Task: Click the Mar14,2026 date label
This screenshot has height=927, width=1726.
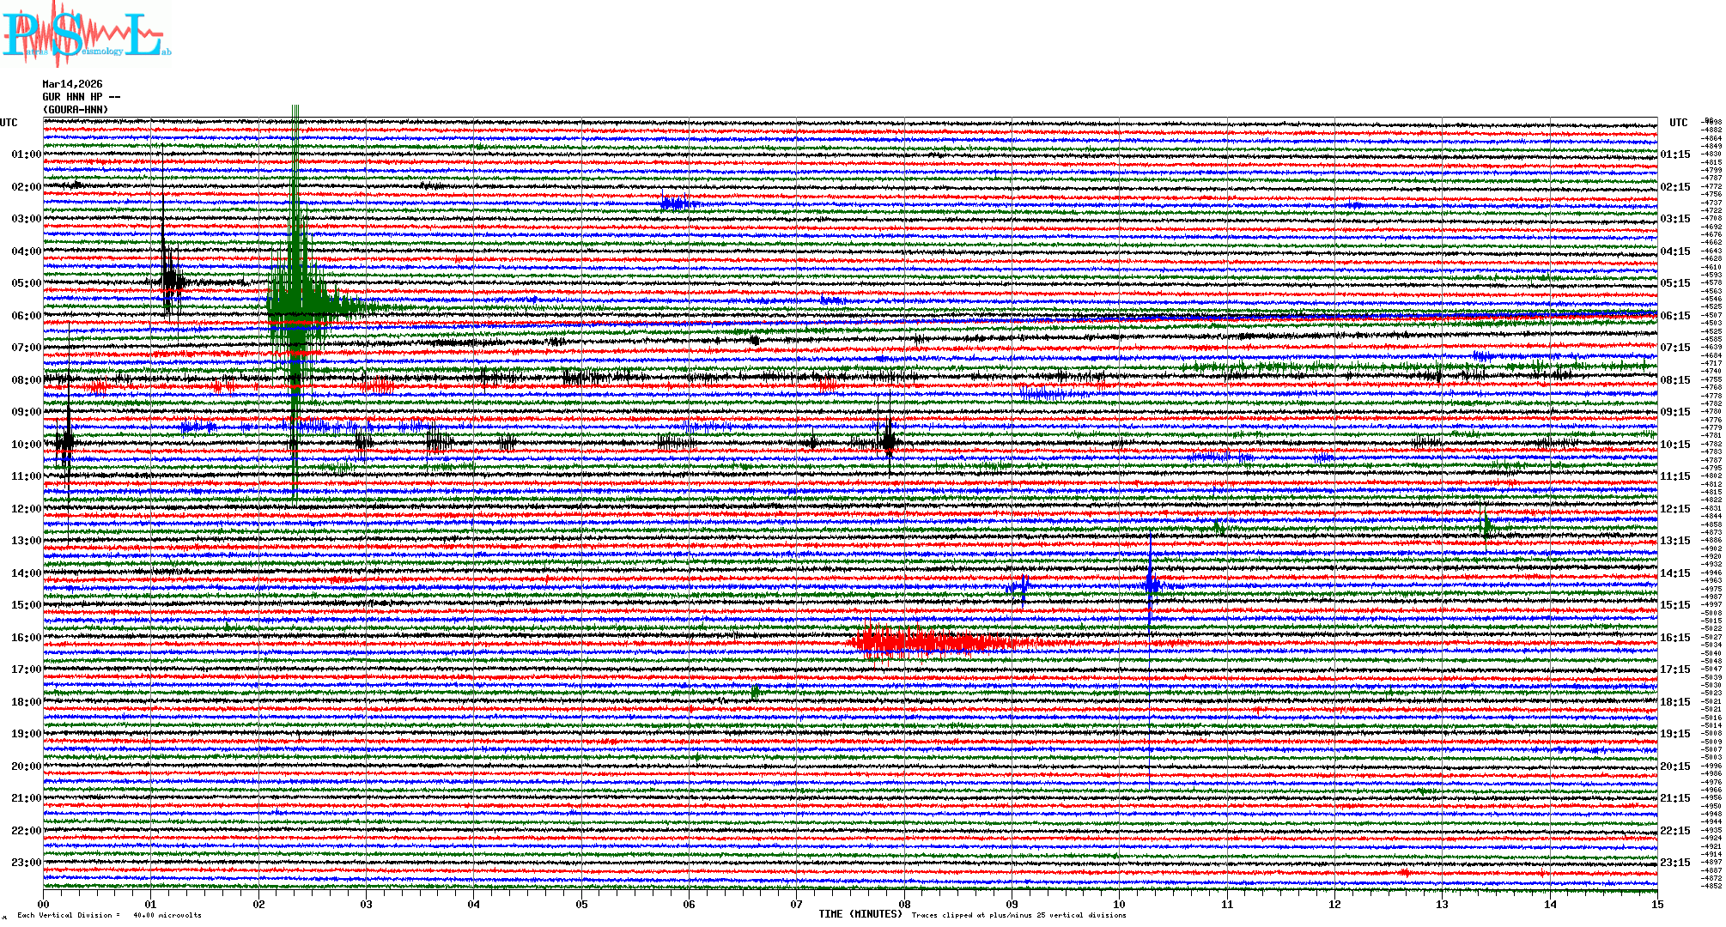Action: click(x=72, y=84)
